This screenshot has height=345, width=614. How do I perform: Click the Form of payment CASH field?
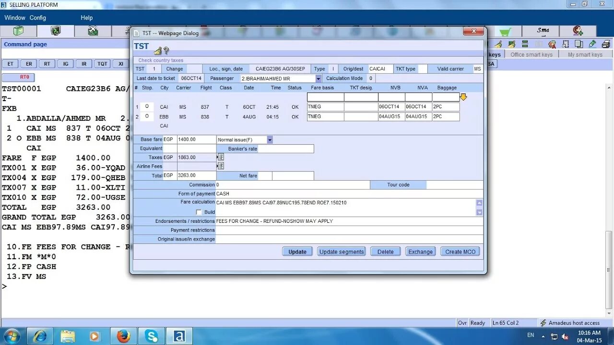click(349, 194)
